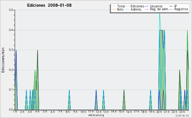192x118 pixels.
Task: Click the Bots orange legend swatch
Action: [x=114, y=9]
